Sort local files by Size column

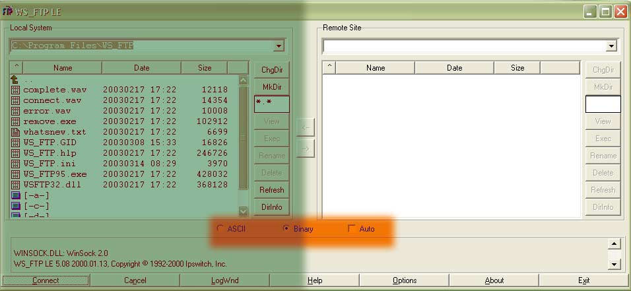pos(205,68)
